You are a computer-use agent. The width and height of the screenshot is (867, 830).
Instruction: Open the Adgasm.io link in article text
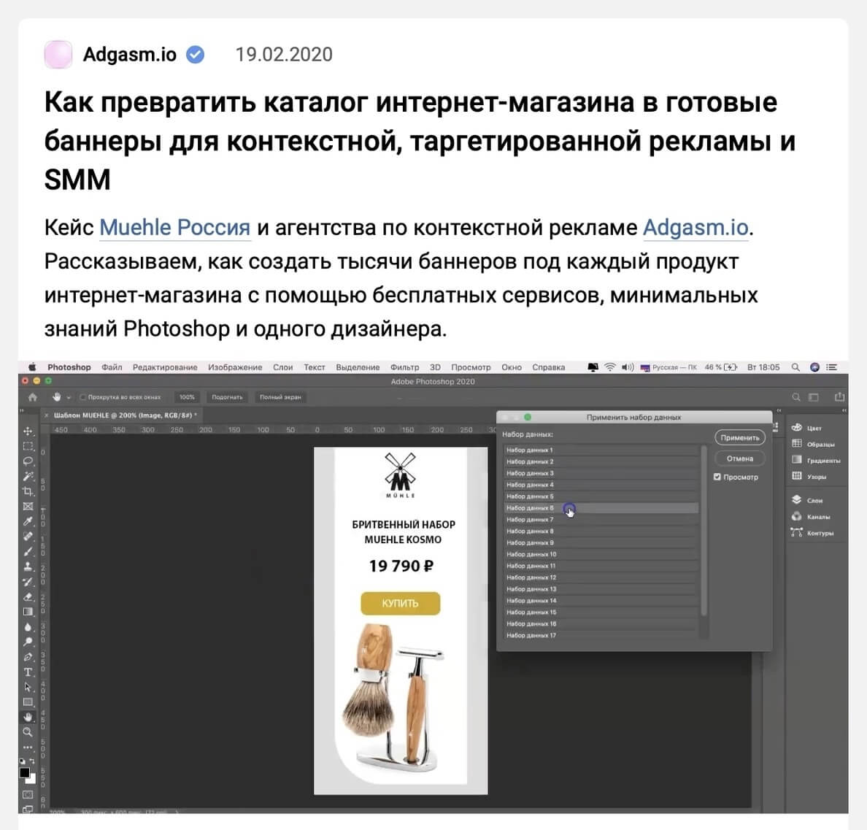pos(695,227)
